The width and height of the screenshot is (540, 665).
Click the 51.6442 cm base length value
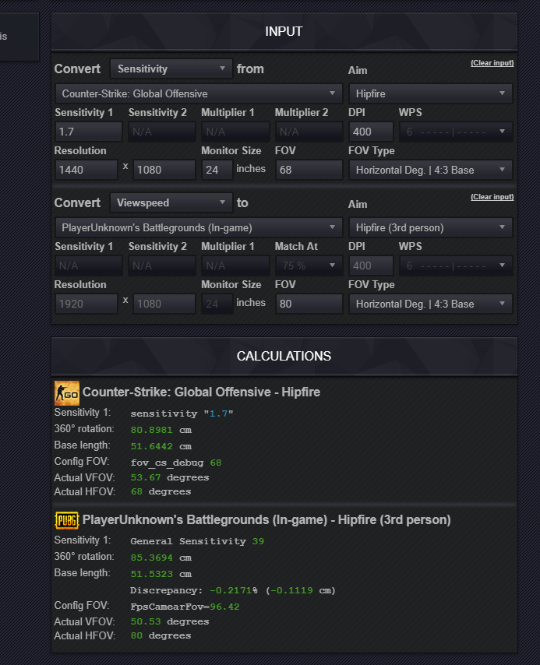[x=161, y=447]
